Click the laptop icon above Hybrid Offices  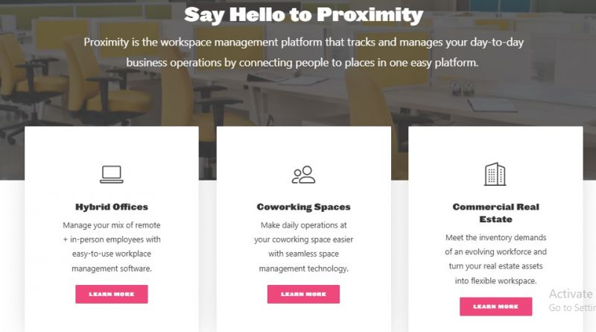point(111,175)
